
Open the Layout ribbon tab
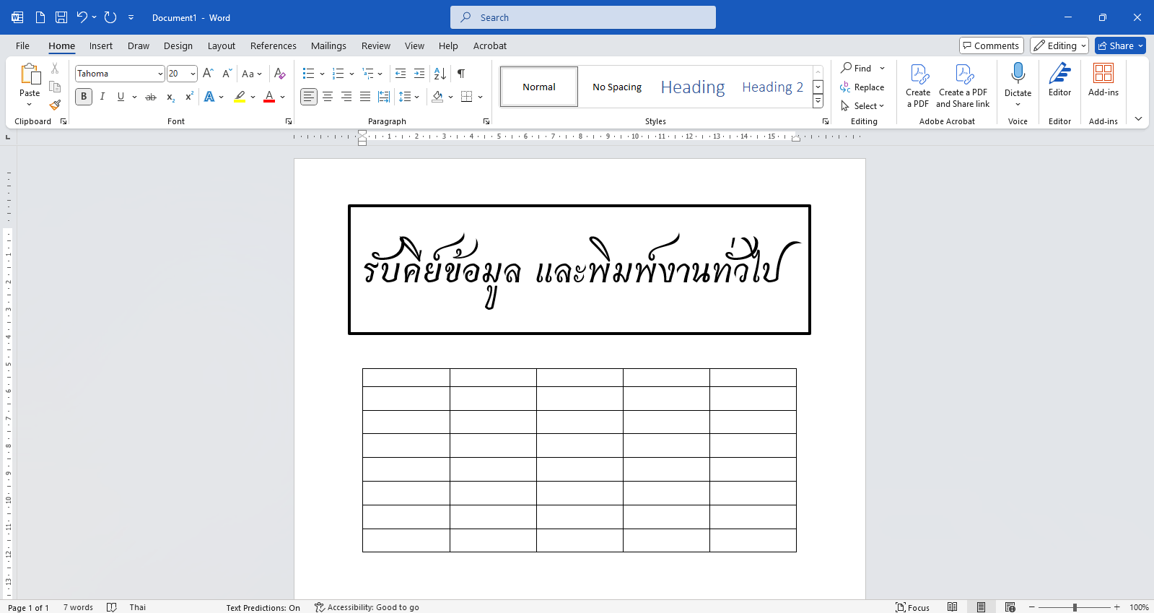tap(221, 45)
